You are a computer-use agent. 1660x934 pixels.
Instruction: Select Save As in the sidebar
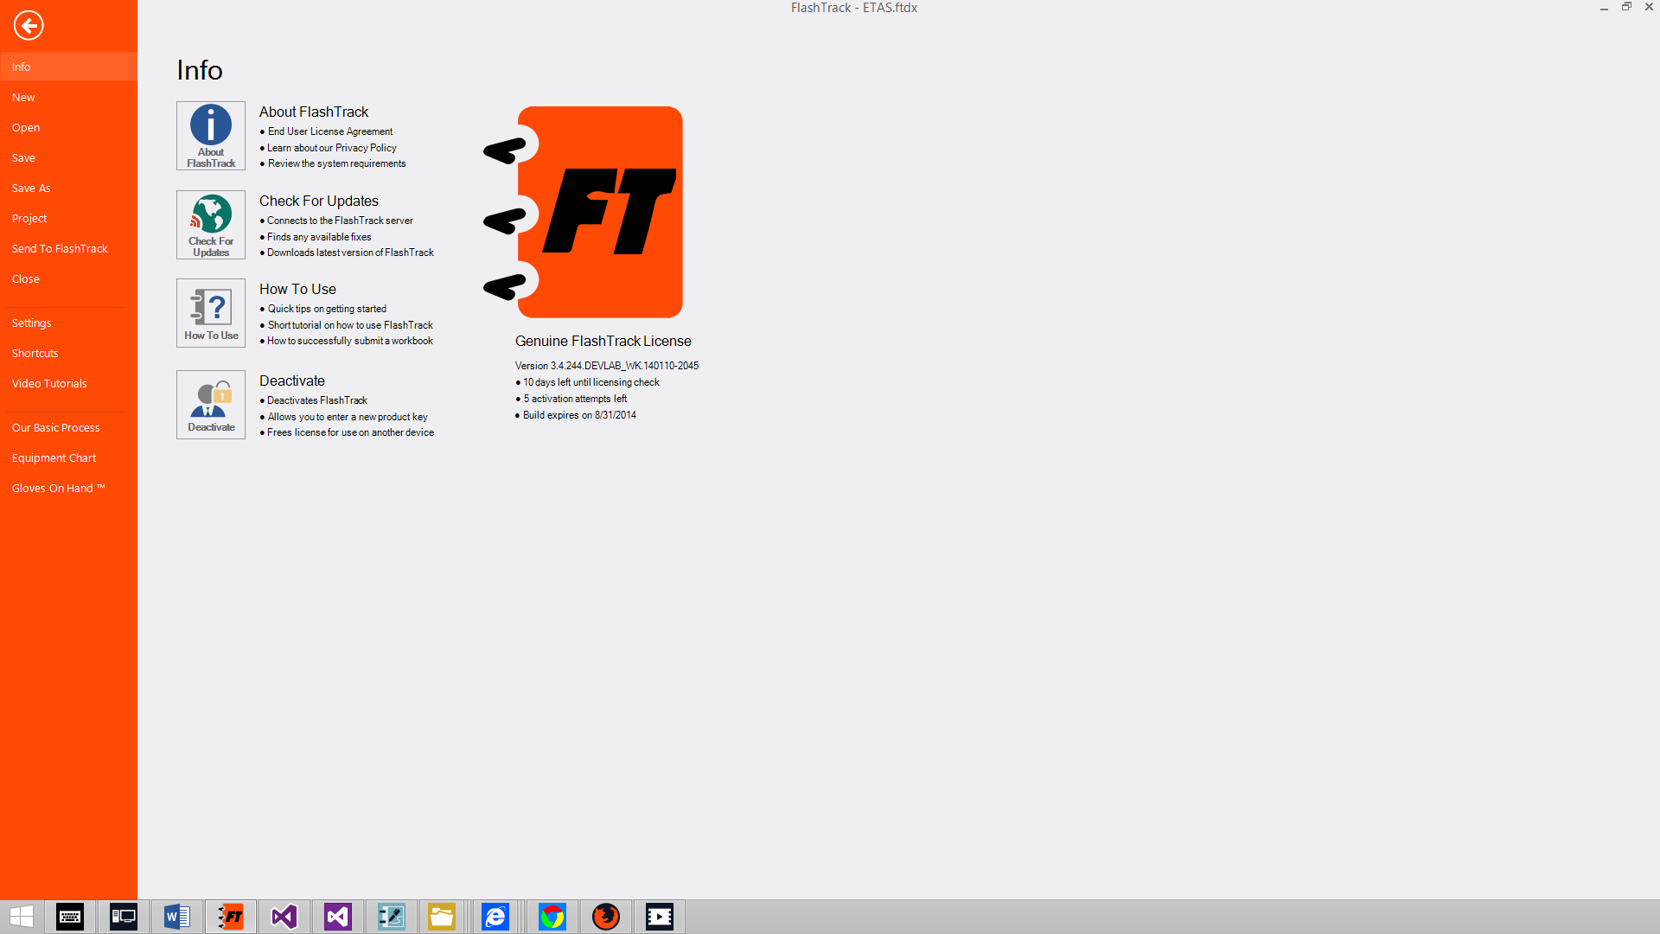(x=68, y=188)
